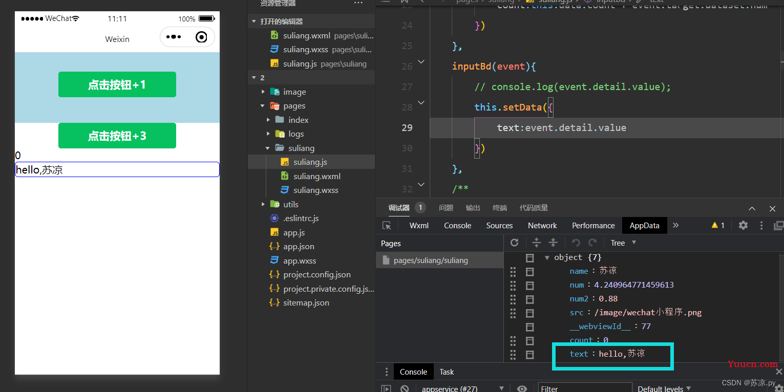
Task: Tap the 点击按钮+3 button
Action: [x=117, y=136]
